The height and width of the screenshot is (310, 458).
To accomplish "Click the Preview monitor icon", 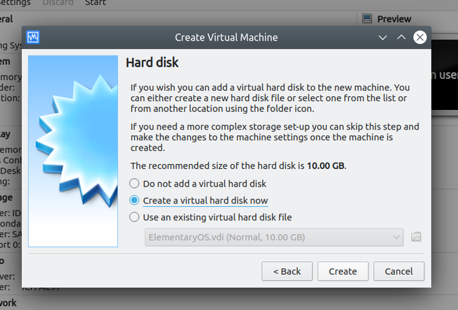I will pos(367,19).
